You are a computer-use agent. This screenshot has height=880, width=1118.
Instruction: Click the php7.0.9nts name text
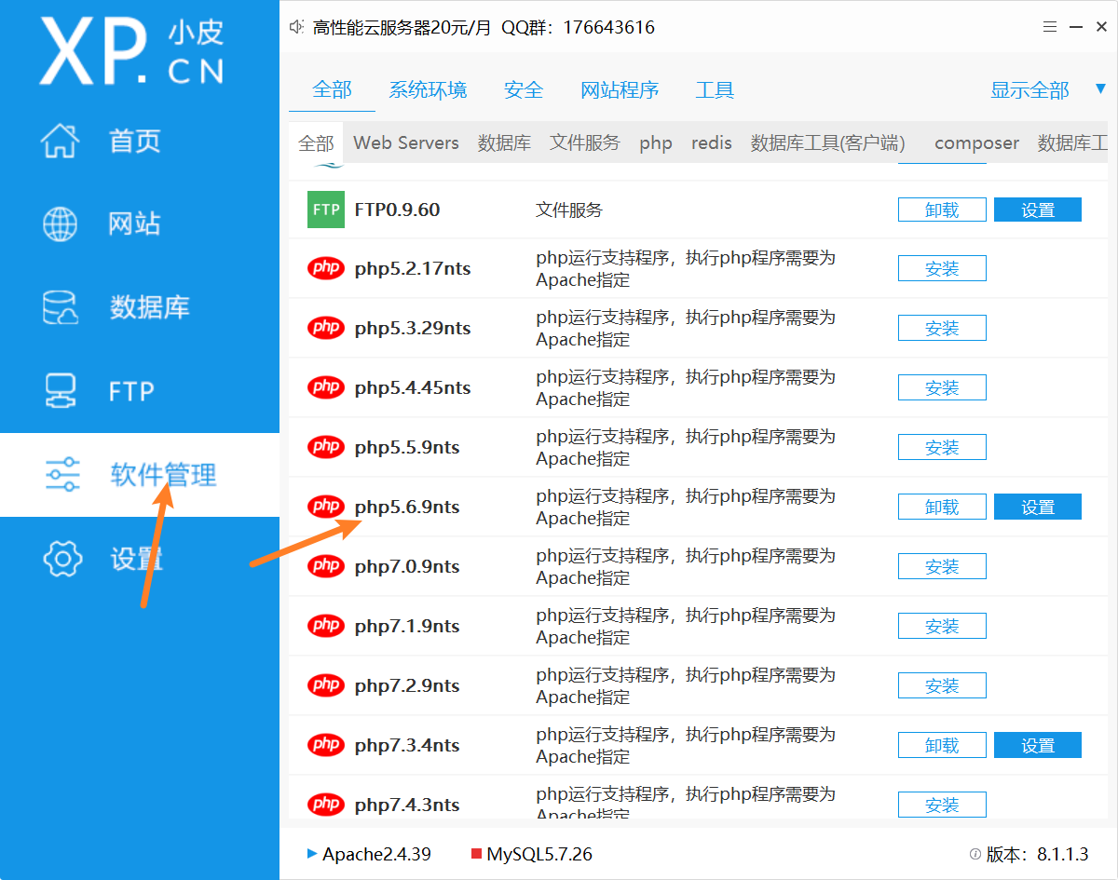[407, 566]
